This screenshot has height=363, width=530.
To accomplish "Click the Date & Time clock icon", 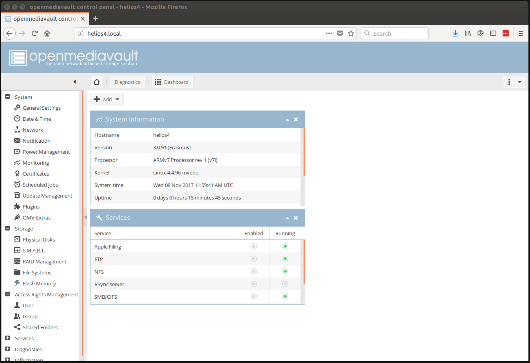I will tap(17, 118).
